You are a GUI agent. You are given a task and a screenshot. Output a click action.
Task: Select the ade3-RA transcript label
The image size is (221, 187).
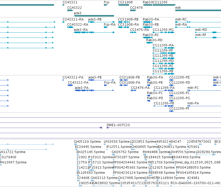click(81, 30)
